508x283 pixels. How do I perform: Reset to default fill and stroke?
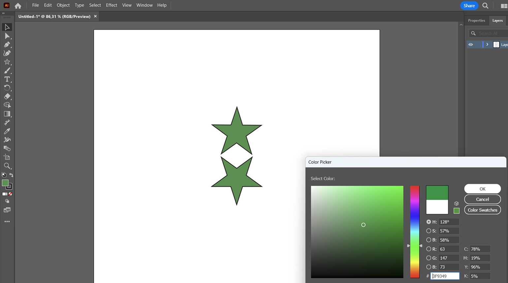(4, 175)
